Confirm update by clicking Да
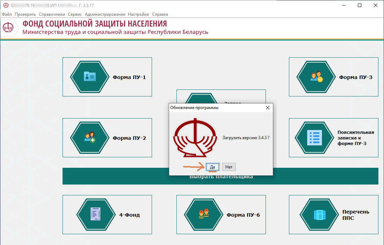 click(x=212, y=167)
